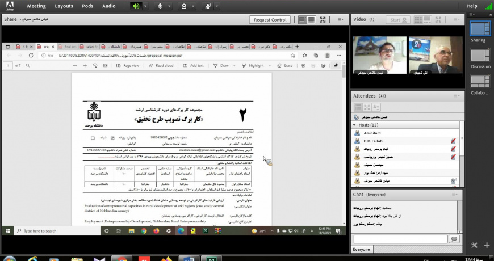Screen dimensions: 494x261
Task: Open the status options dropdown arrow
Action: click(x=217, y=6)
